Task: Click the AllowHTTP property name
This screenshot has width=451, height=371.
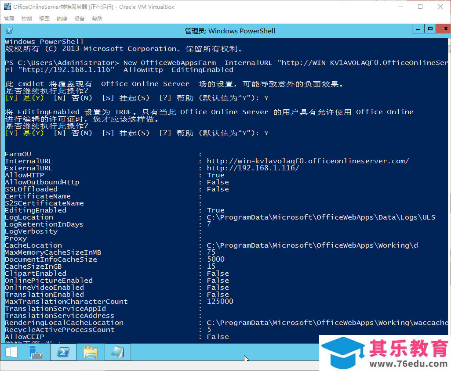Action: [25, 175]
